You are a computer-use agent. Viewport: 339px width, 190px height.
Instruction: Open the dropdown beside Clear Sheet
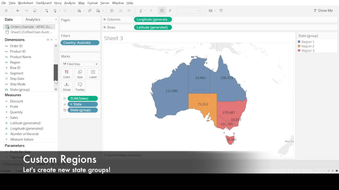(x=103, y=11)
